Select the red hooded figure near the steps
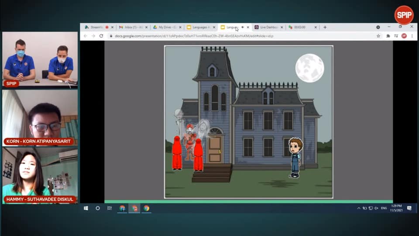 coord(198,155)
